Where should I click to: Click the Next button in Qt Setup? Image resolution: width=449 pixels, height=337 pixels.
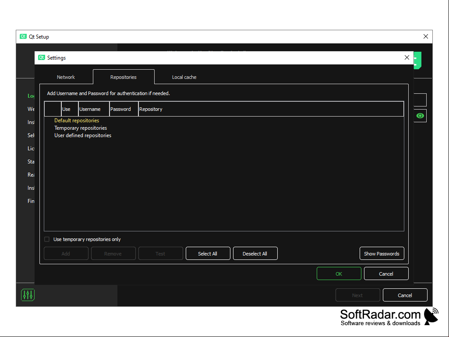point(357,295)
